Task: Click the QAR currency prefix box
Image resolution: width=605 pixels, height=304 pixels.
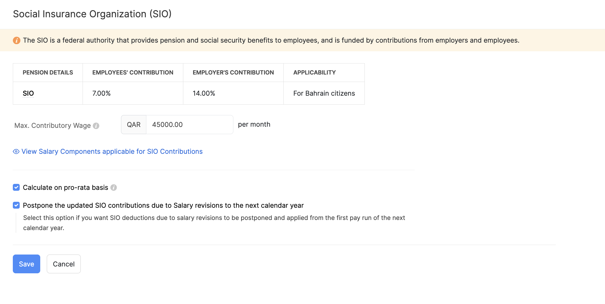Action: click(x=134, y=125)
